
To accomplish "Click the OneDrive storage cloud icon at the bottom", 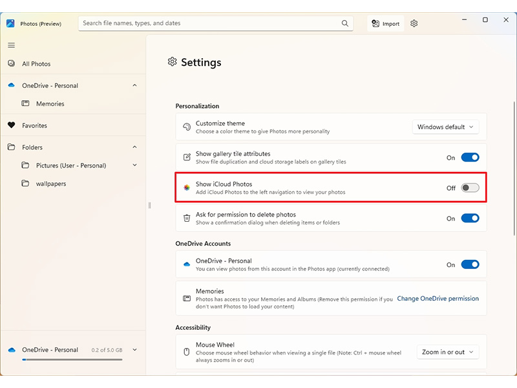I will point(12,350).
